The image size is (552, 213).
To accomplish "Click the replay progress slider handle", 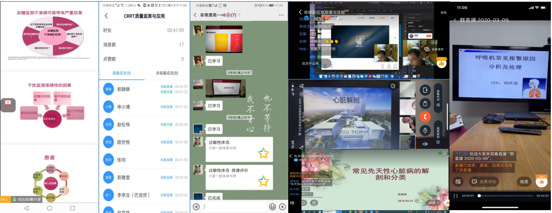I will click(x=479, y=196).
